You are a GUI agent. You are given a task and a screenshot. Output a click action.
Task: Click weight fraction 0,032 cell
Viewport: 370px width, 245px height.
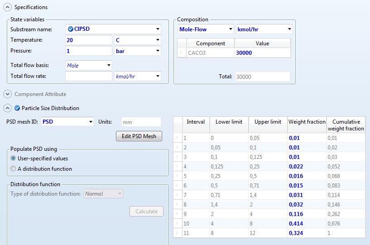[x=307, y=204]
